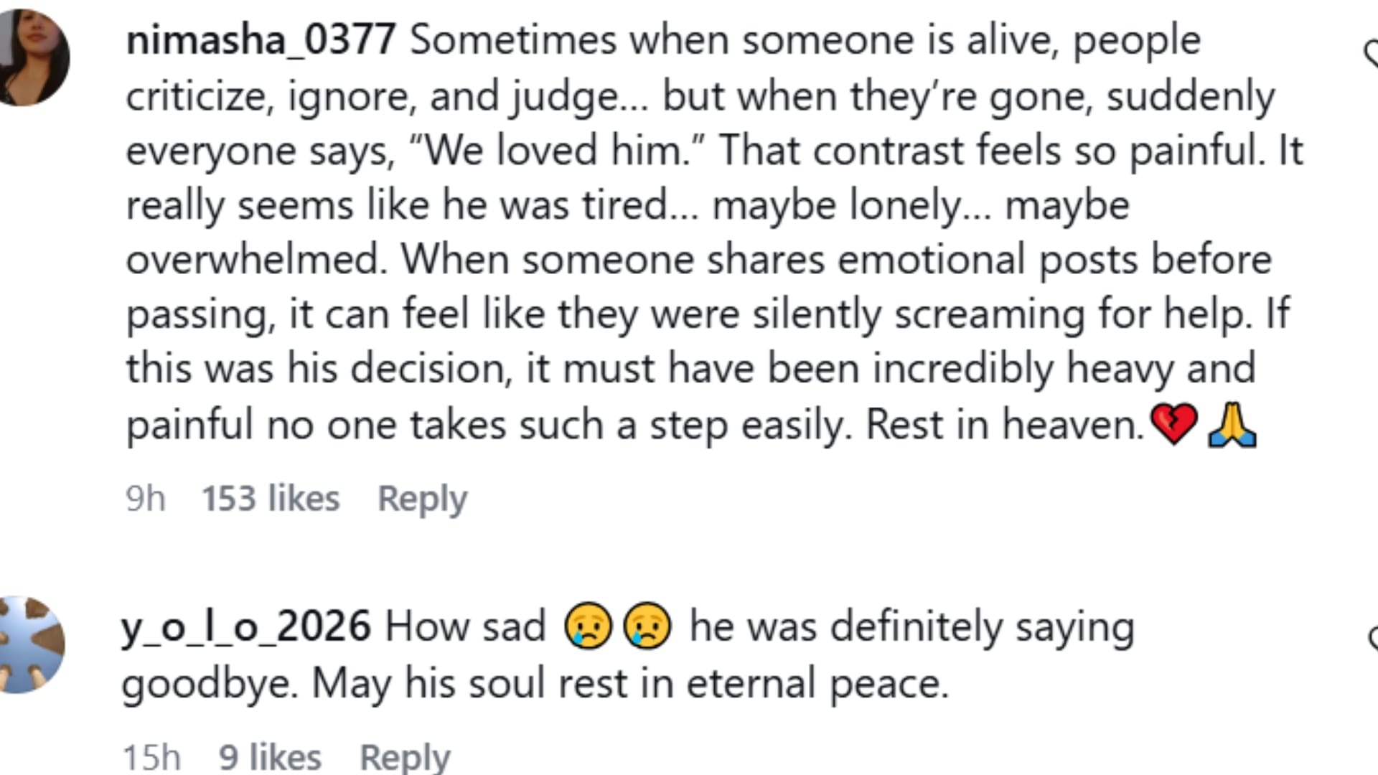This screenshot has width=1378, height=775.
Task: Click the first crying face emoji
Action: (x=588, y=626)
